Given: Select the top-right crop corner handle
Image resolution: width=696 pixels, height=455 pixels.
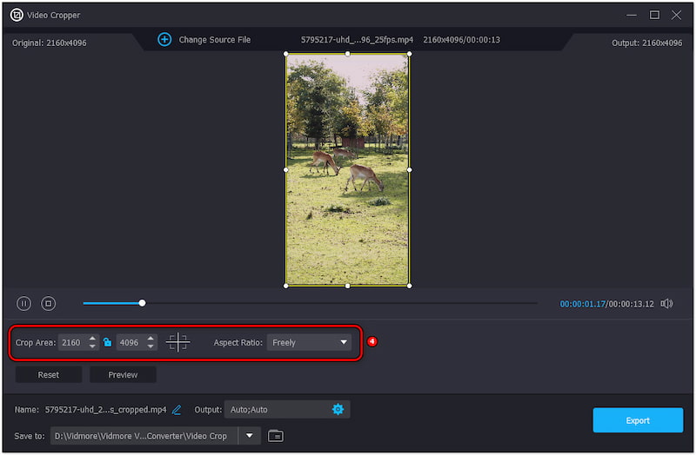Looking at the screenshot, I should [409, 54].
